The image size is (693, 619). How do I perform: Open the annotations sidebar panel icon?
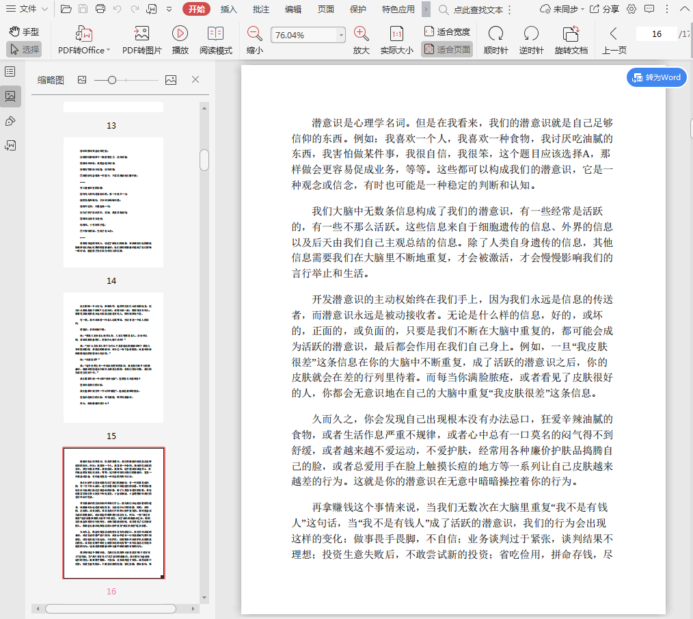coord(10,121)
